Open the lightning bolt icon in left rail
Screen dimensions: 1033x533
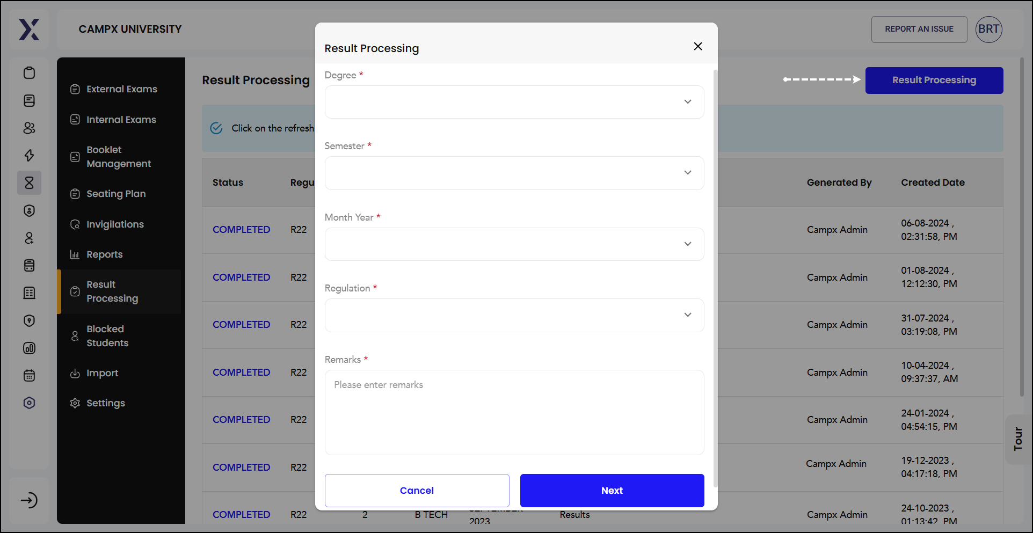tap(30, 155)
